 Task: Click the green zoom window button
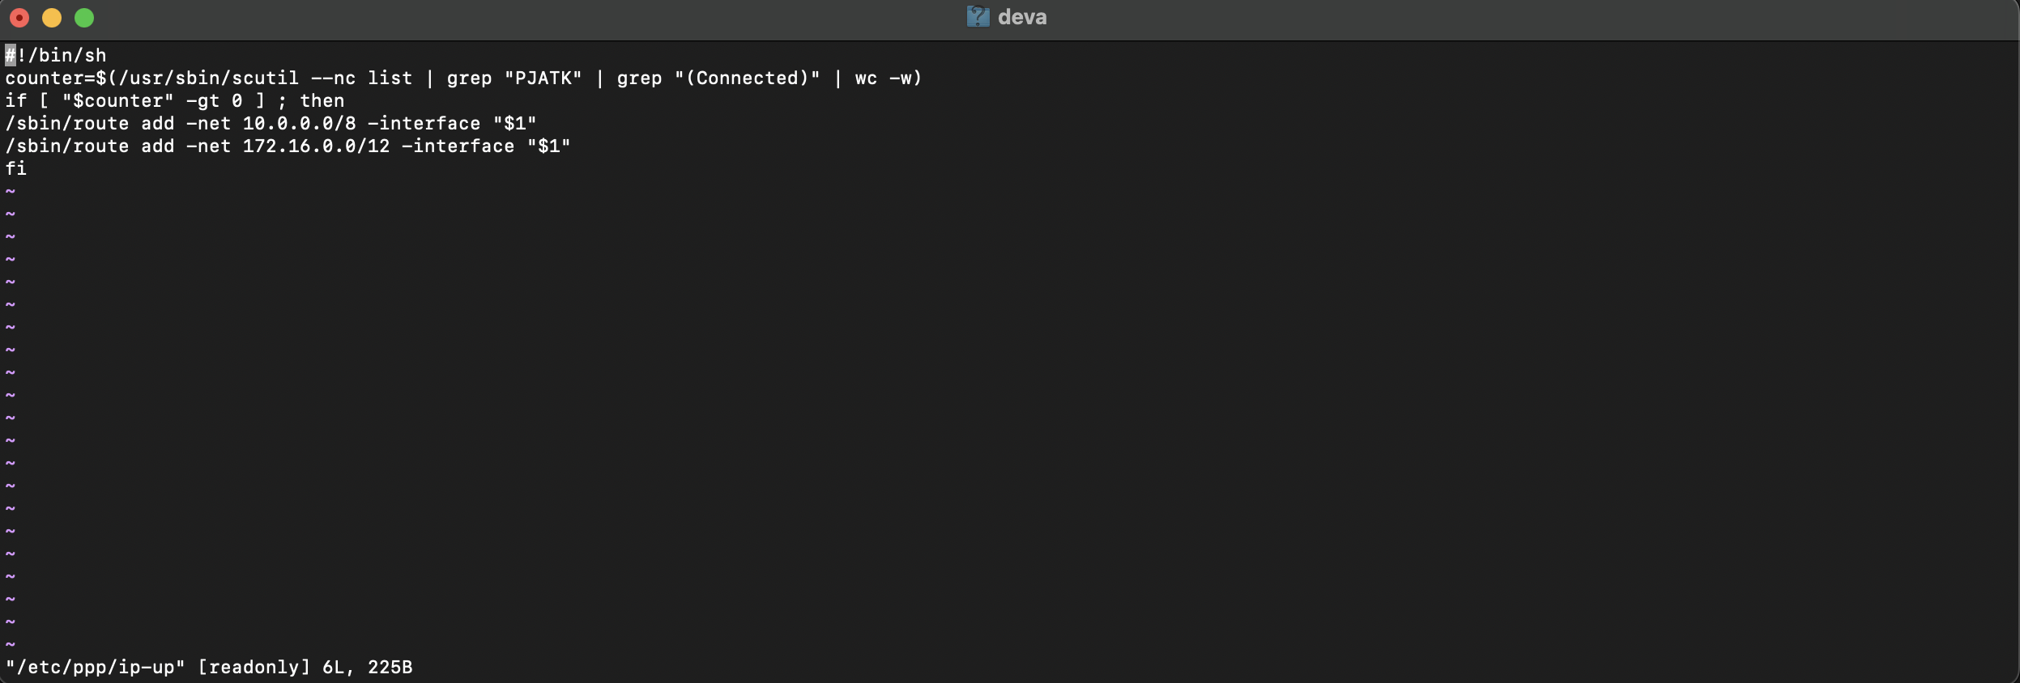(84, 18)
